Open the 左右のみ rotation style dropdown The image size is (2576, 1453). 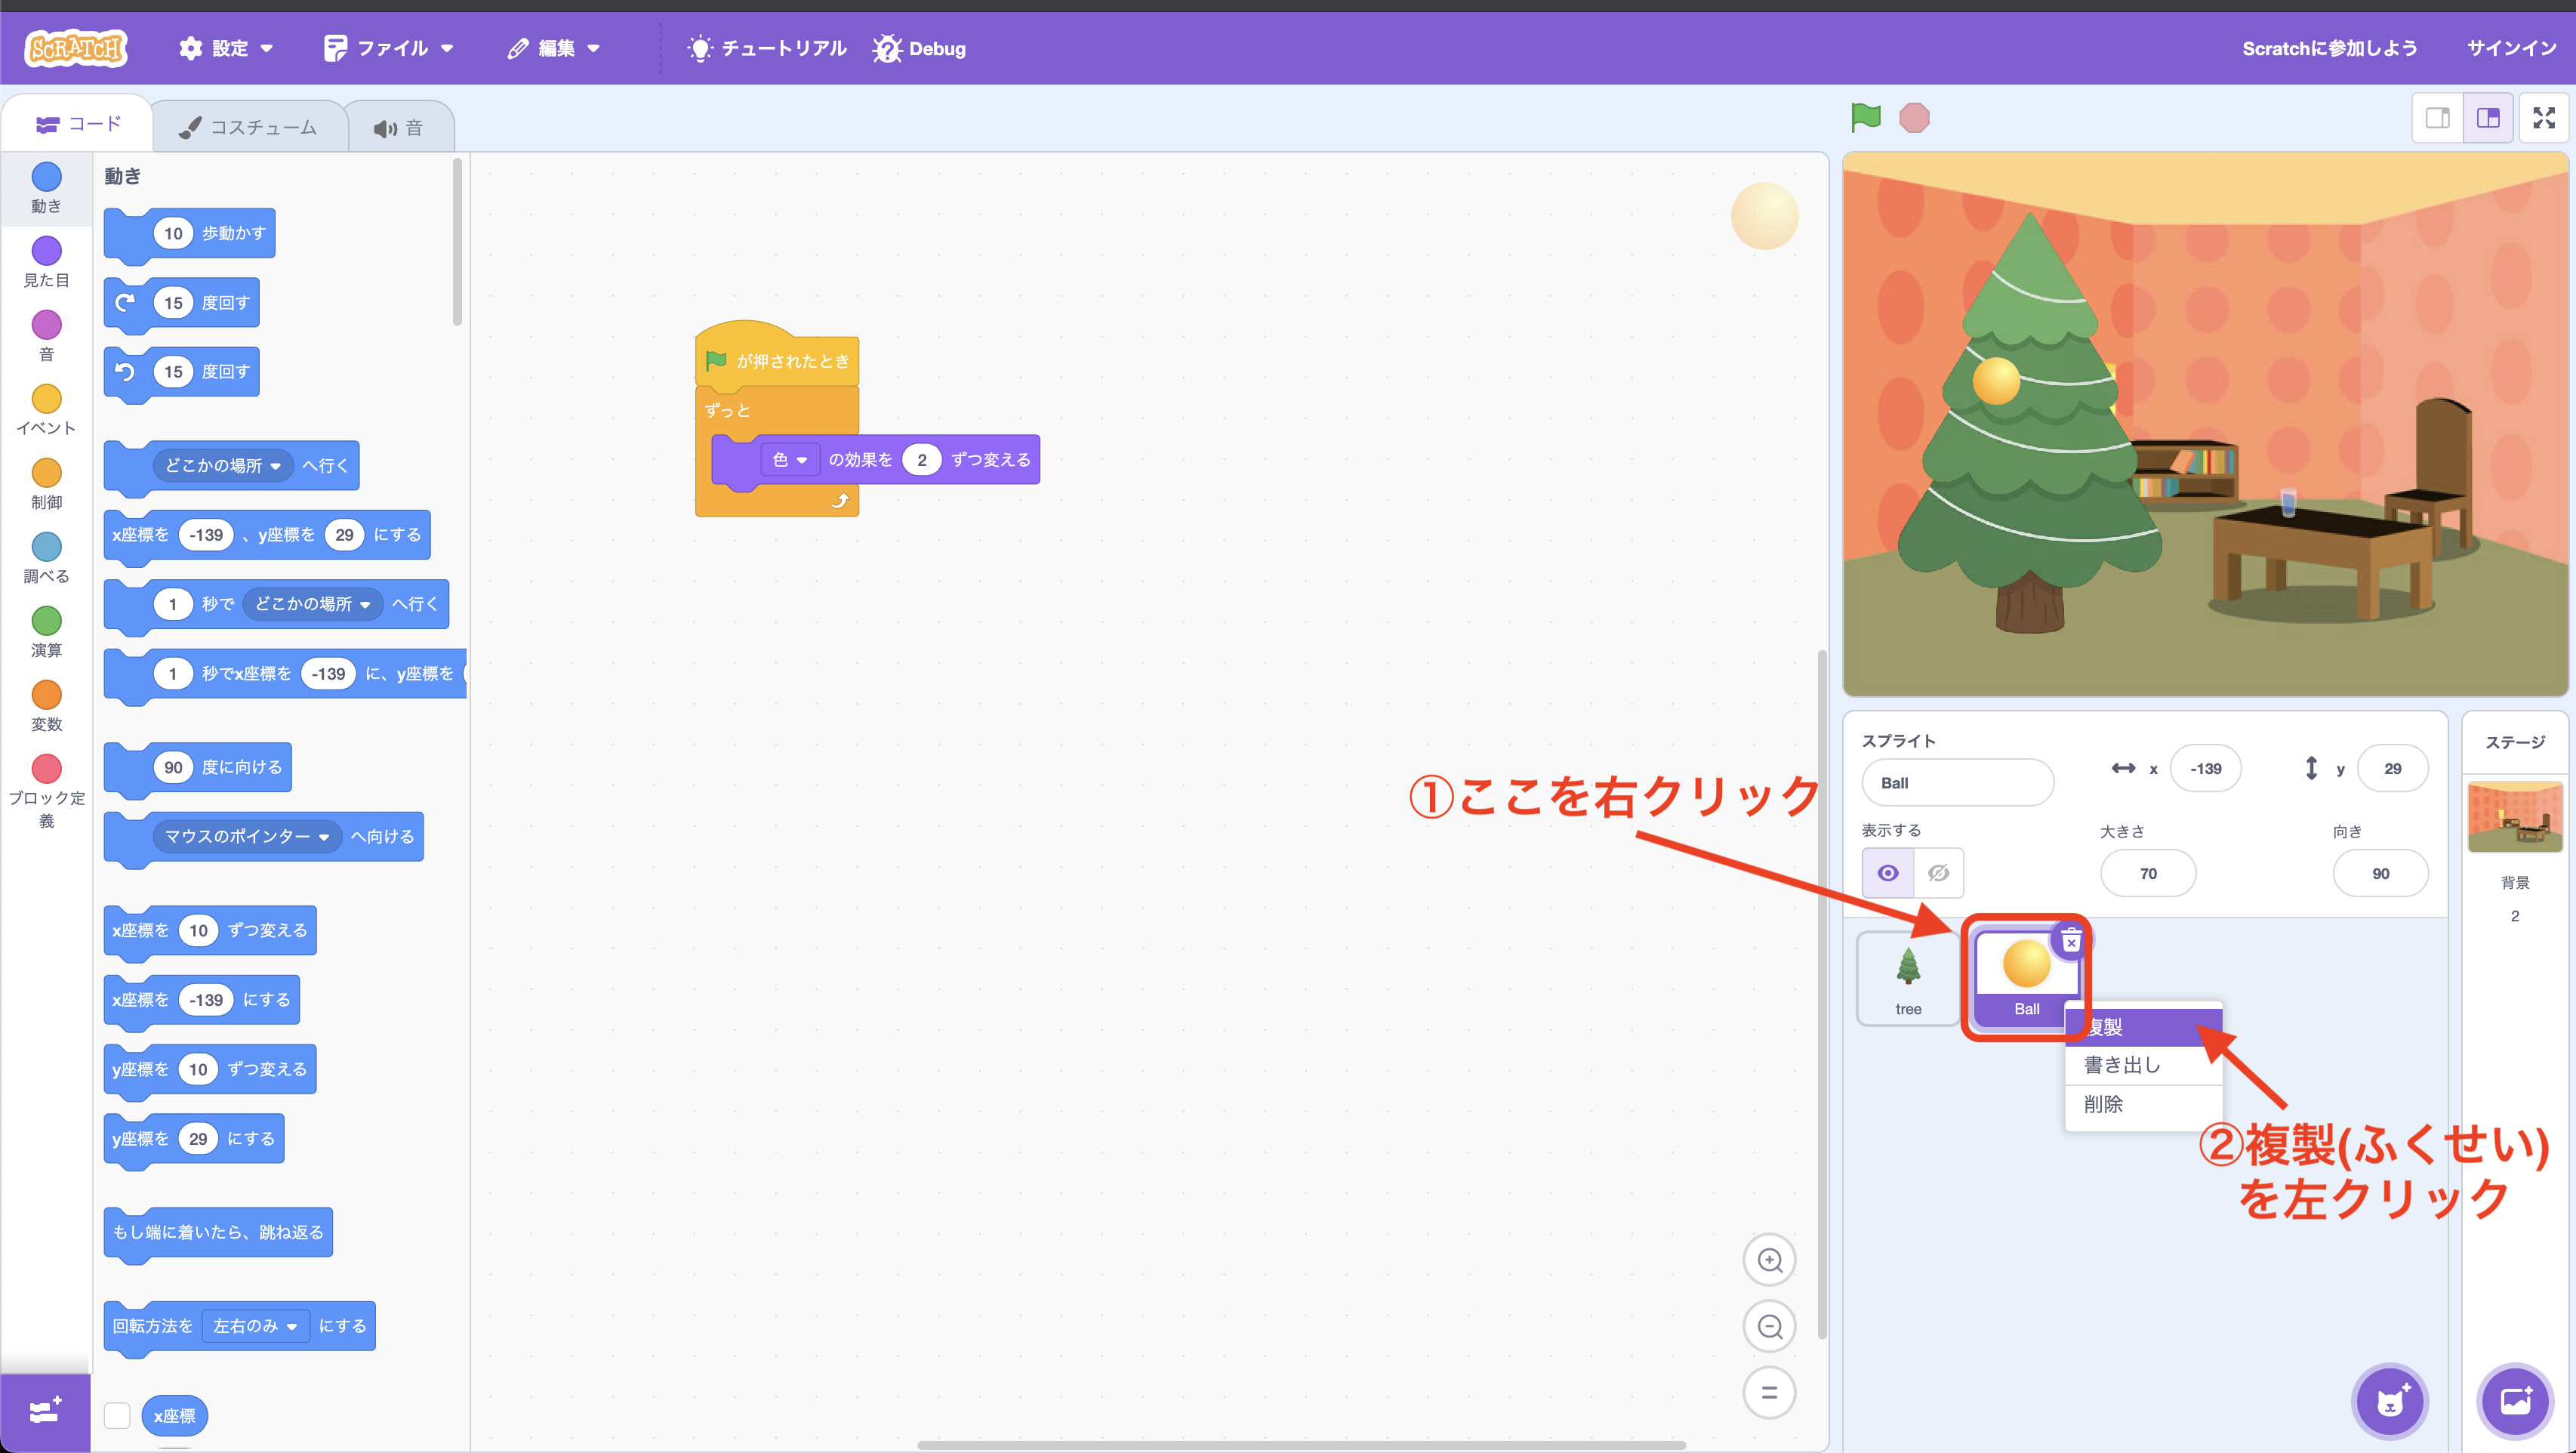click(255, 1325)
